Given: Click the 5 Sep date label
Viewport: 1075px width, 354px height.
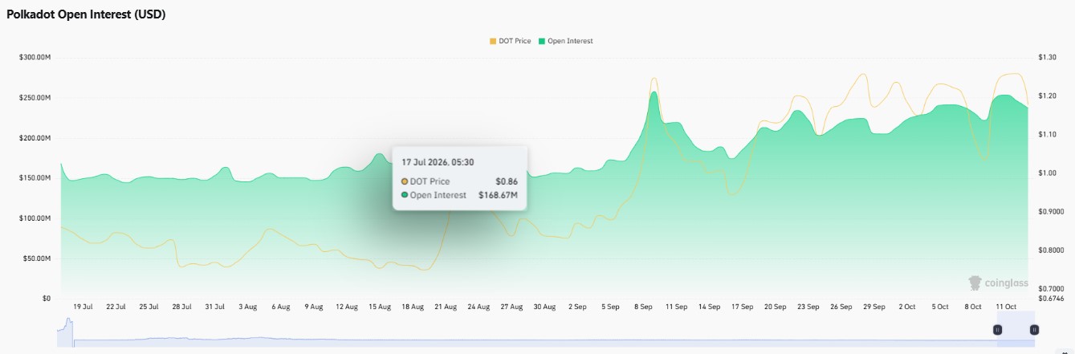Looking at the screenshot, I should coord(611,307).
